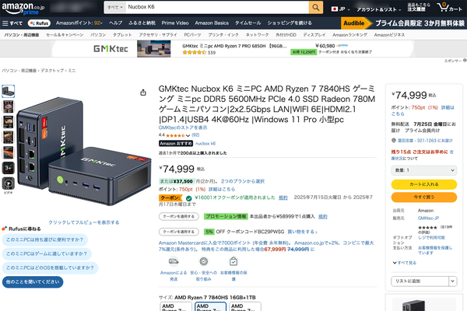Image resolution: width=467 pixels, height=311 pixels.
Task: Expand the add-to-list dropdown arrow
Action: pos(453,281)
